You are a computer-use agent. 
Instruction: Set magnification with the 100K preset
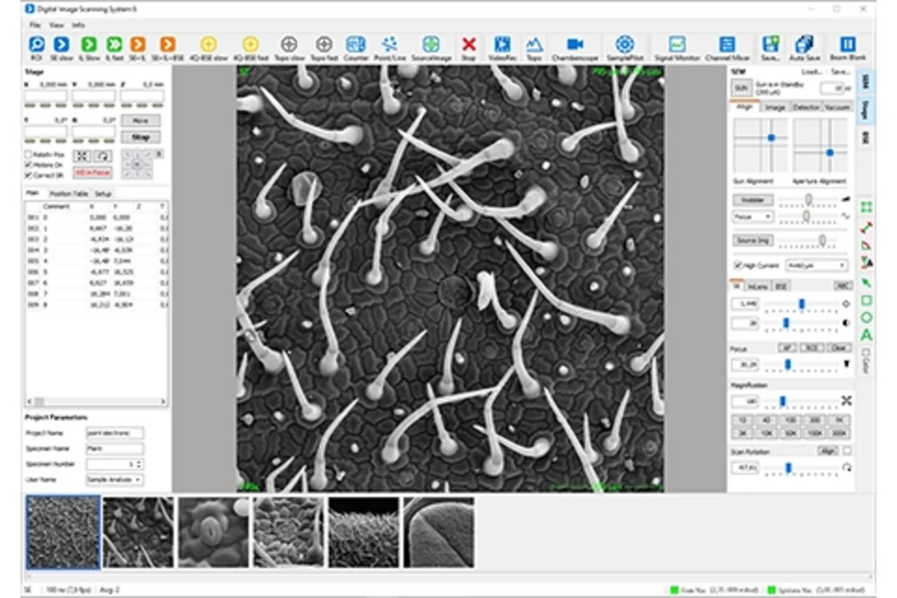814,434
